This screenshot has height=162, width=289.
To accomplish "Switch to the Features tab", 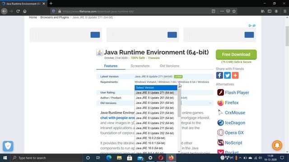I will pos(111,66).
